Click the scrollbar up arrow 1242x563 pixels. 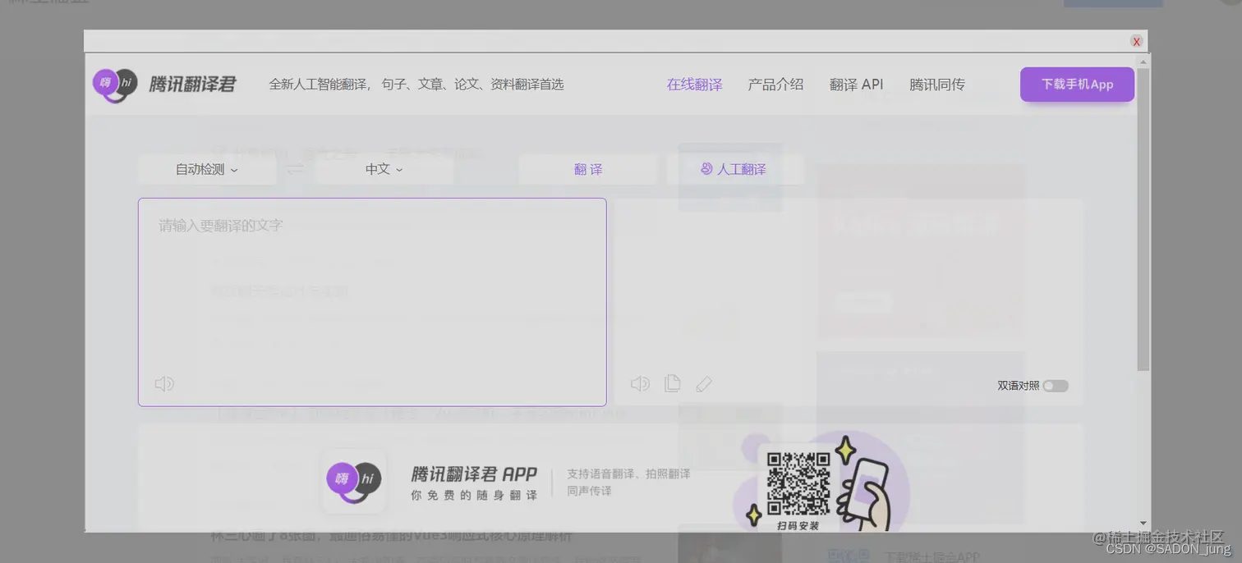pyautogui.click(x=1143, y=62)
